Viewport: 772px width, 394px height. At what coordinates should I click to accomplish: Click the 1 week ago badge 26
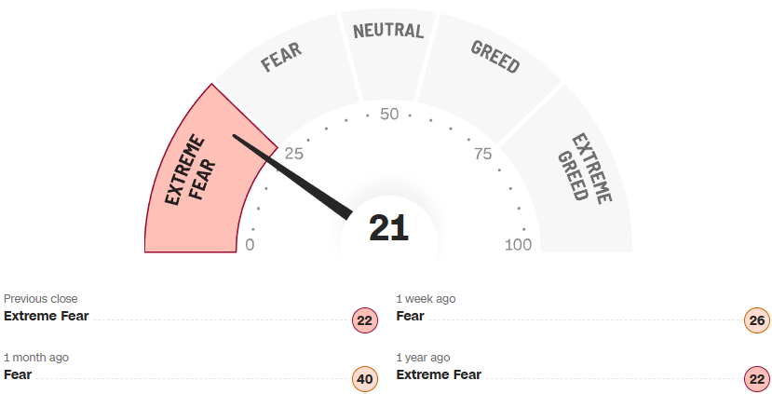point(757,321)
